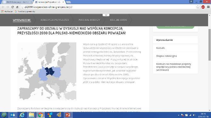The height and width of the screenshot is (118, 211).
Task: Expand the collapsed header chevron
Action: [106, 15]
